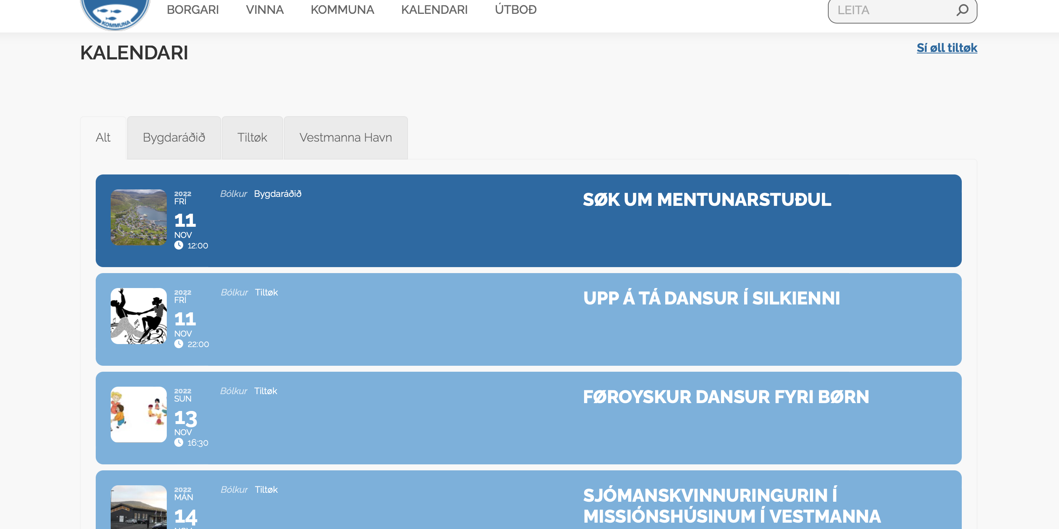
Task: Open the BORGARI menu
Action: pos(193,10)
